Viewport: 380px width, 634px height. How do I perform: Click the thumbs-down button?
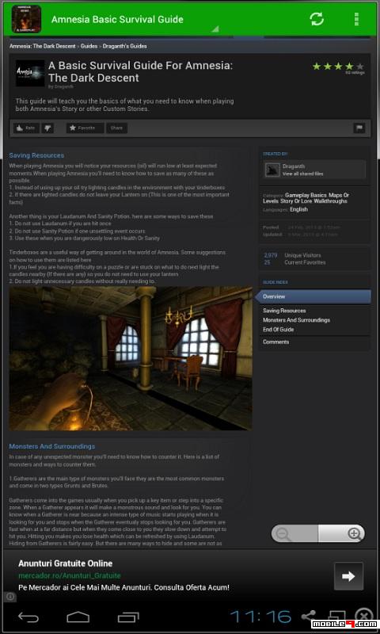click(48, 128)
